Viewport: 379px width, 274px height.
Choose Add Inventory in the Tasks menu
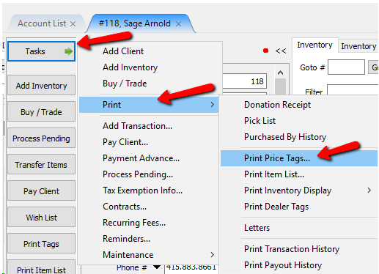130,67
